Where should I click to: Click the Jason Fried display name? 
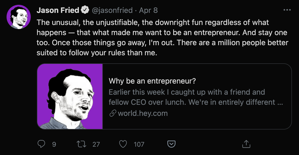[x=58, y=10]
